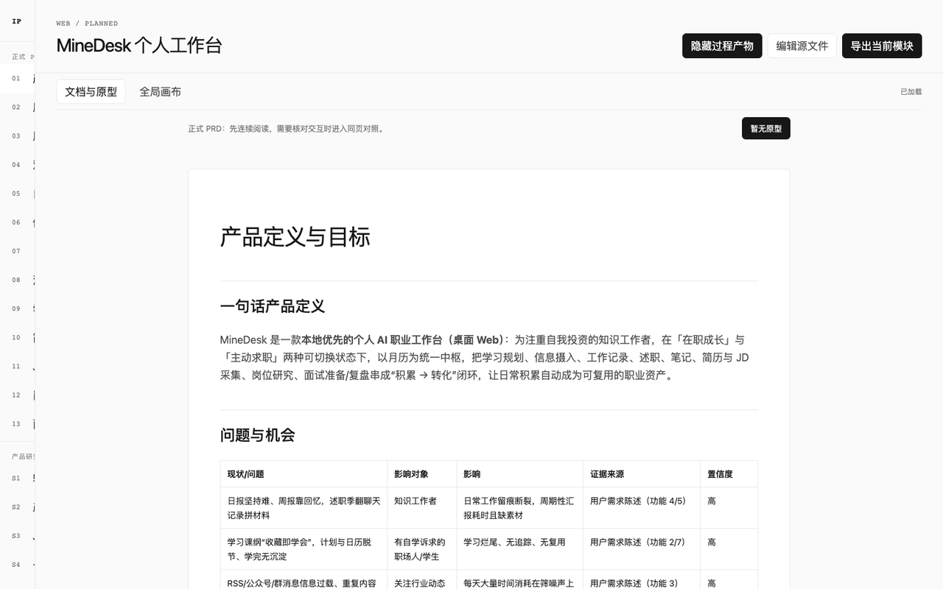Open 编辑源文件 to edit the source file

pos(802,46)
